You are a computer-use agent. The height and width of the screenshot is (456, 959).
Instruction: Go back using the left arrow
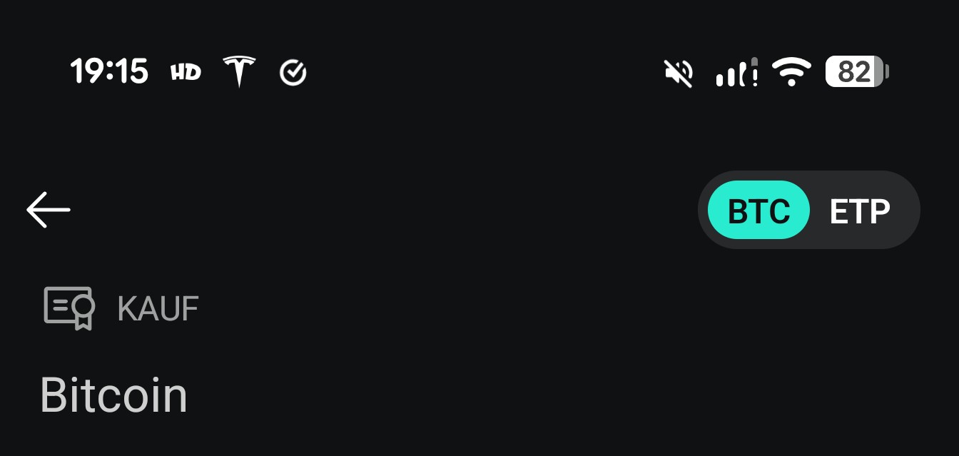(49, 210)
